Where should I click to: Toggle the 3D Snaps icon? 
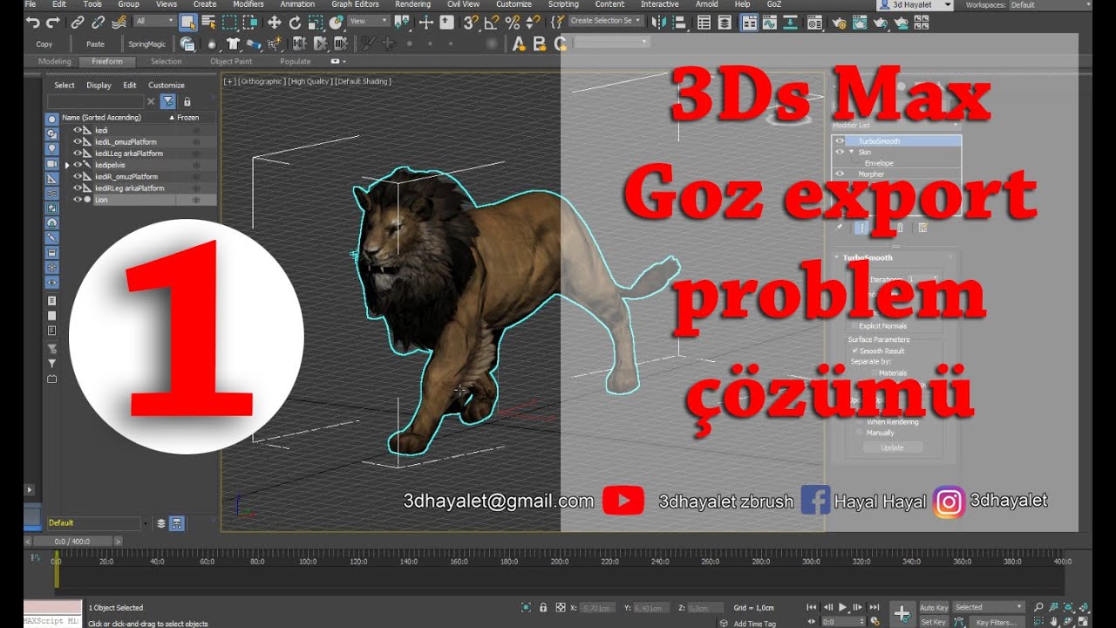(x=470, y=22)
